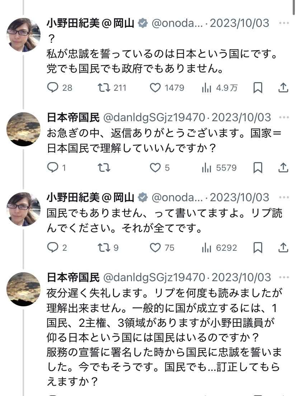Bookmark the first tweet about 忠誠
This screenshot has height=396, width=297.
[258, 88]
